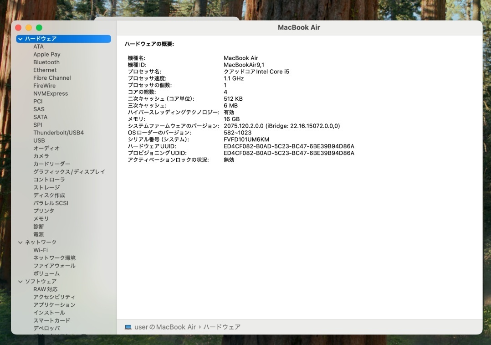This screenshot has width=491, height=345.
Task: Open the アクセシビリティ entry
Action: tap(54, 297)
